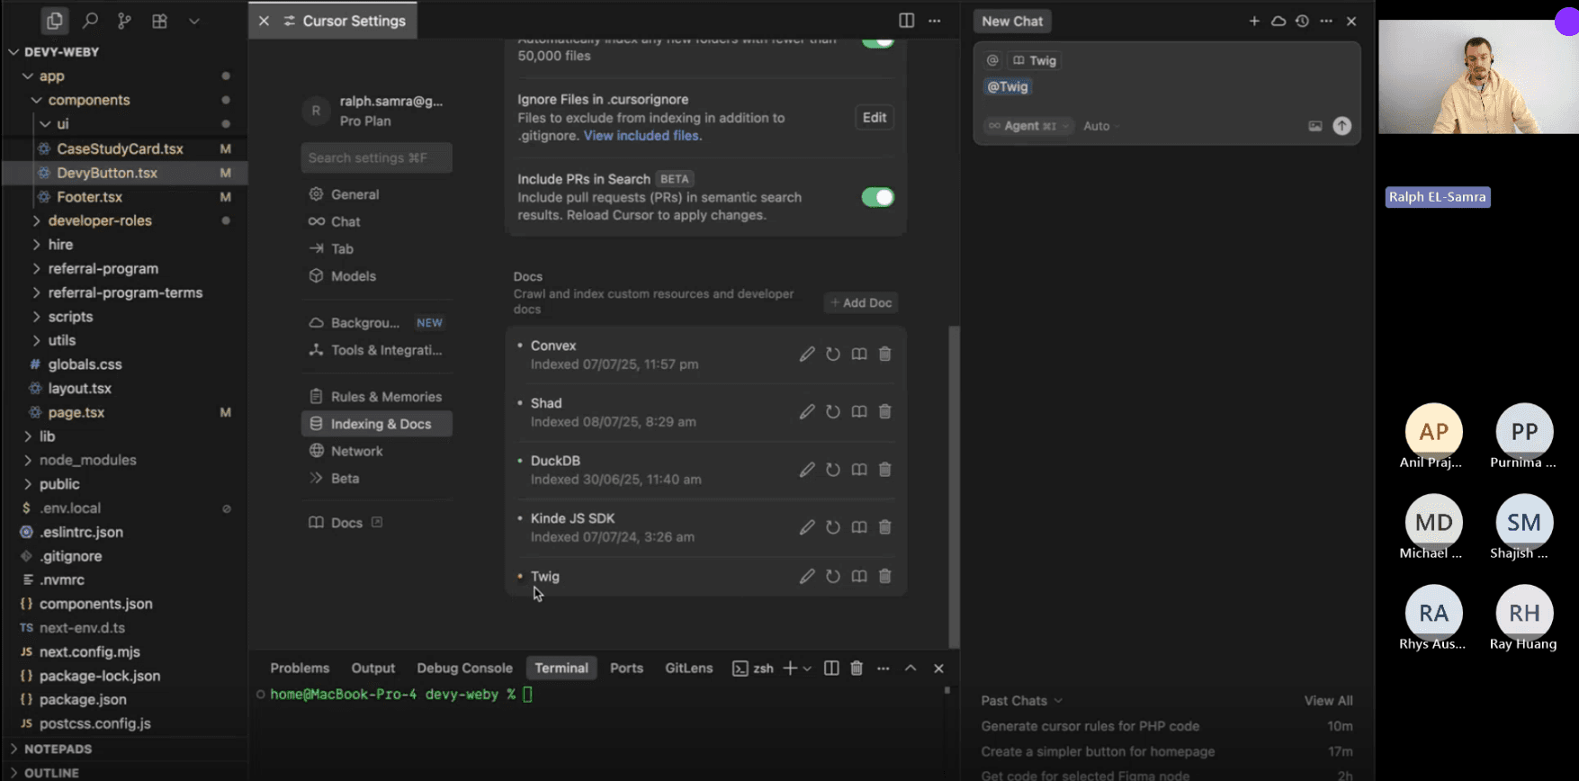
Task: Open the Agent mode dropdown
Action: pos(1028,126)
